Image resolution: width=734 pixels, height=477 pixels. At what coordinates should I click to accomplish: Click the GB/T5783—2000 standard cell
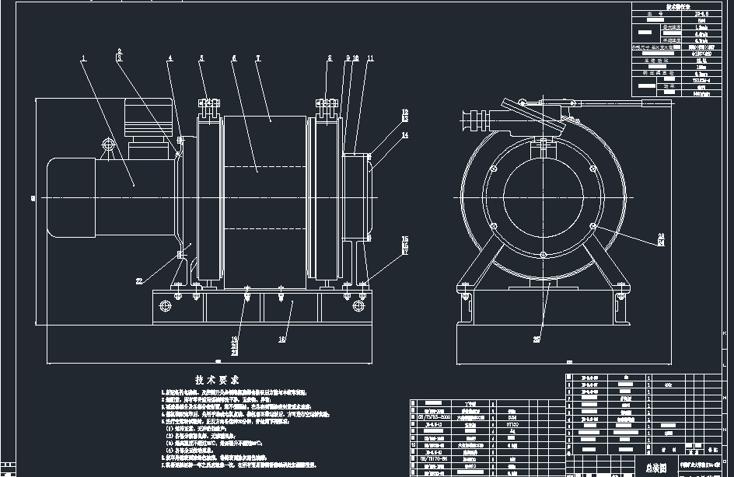click(x=434, y=418)
